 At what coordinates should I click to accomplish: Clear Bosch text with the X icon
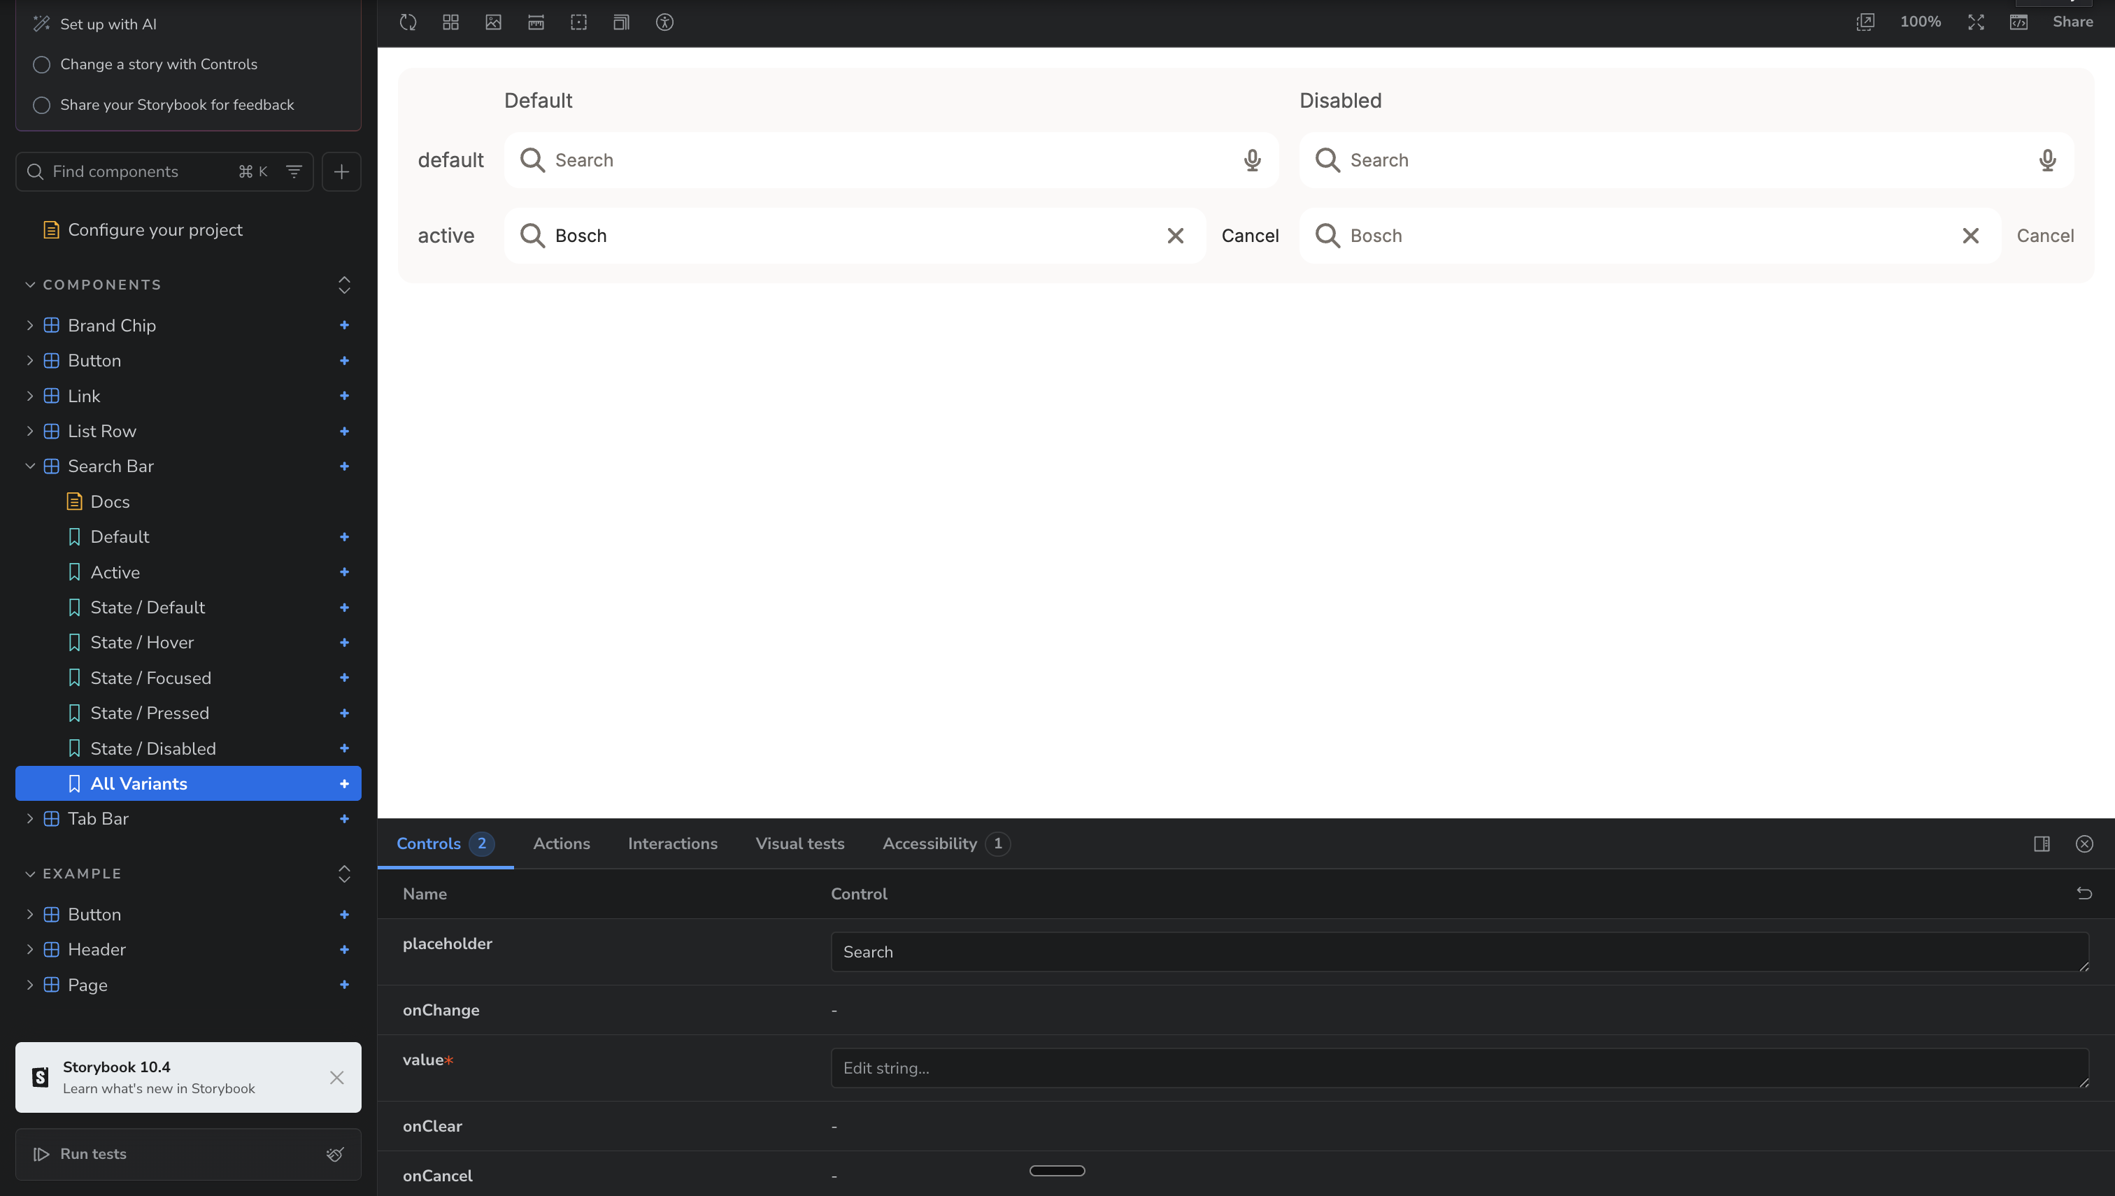coord(1176,236)
